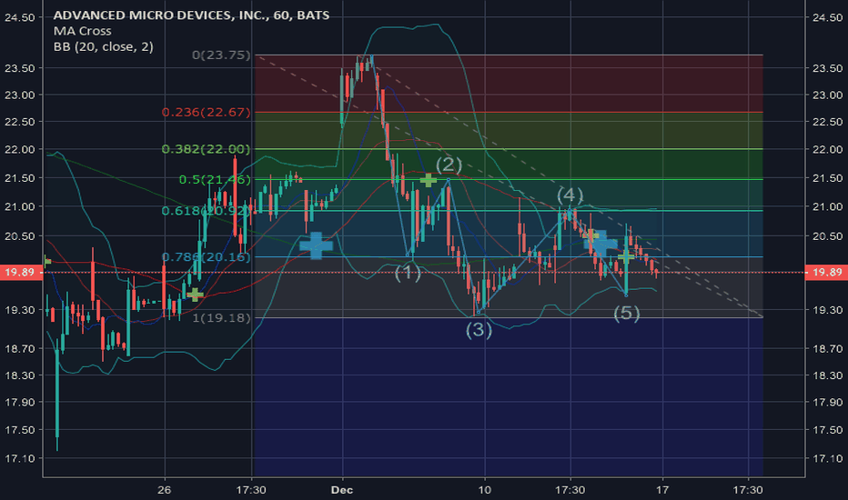
Task: Select Elliott wave label (5)
Action: pos(627,313)
